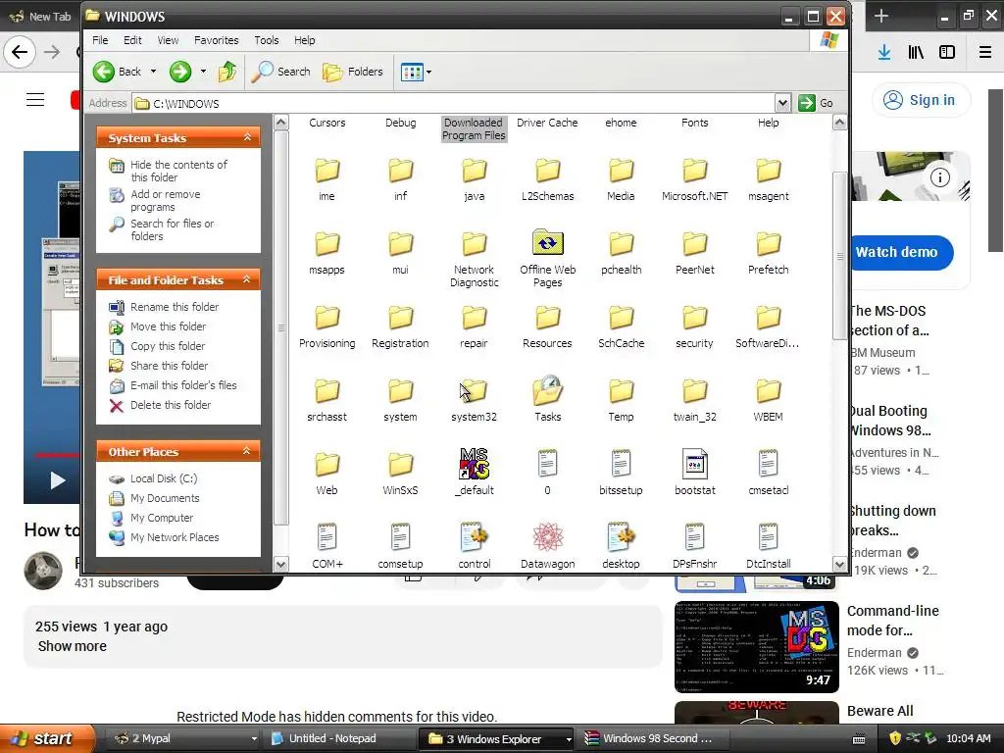Select the Offline Web Pages icon
Image resolution: width=1004 pixels, height=753 pixels.
point(547,243)
